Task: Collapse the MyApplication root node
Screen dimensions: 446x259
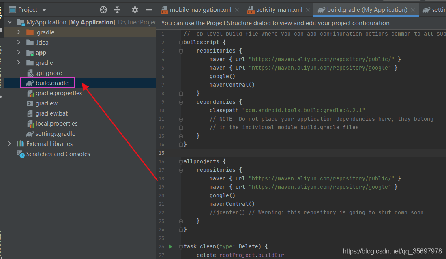Action: 9,22
